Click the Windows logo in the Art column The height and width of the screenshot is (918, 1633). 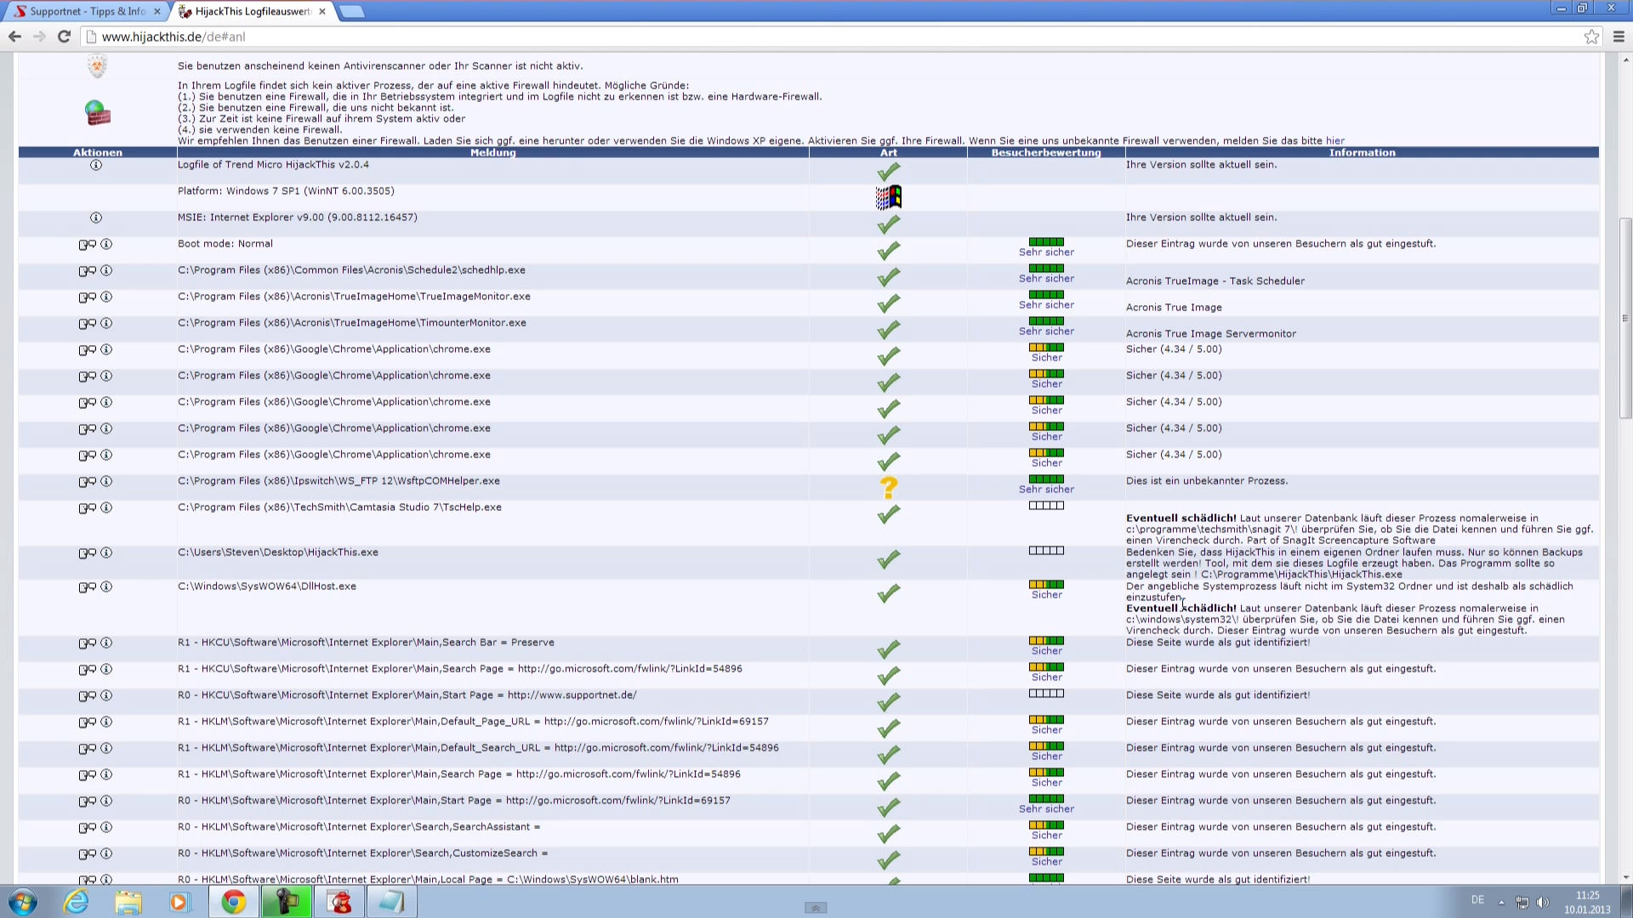coord(888,196)
